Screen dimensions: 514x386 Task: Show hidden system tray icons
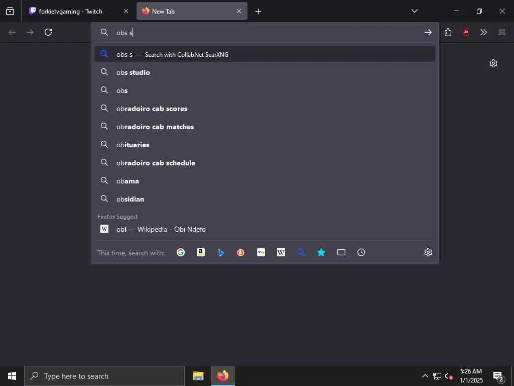point(425,376)
